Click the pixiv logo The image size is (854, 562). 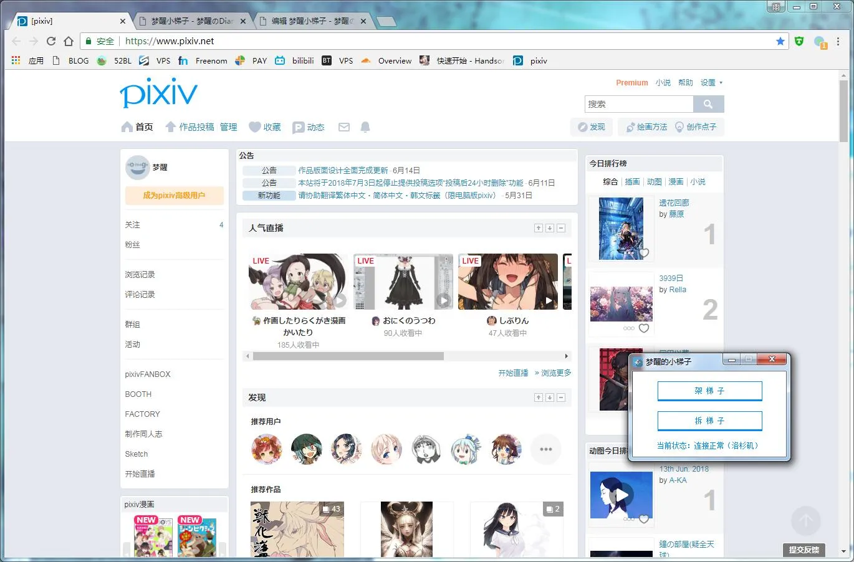pyautogui.click(x=159, y=93)
